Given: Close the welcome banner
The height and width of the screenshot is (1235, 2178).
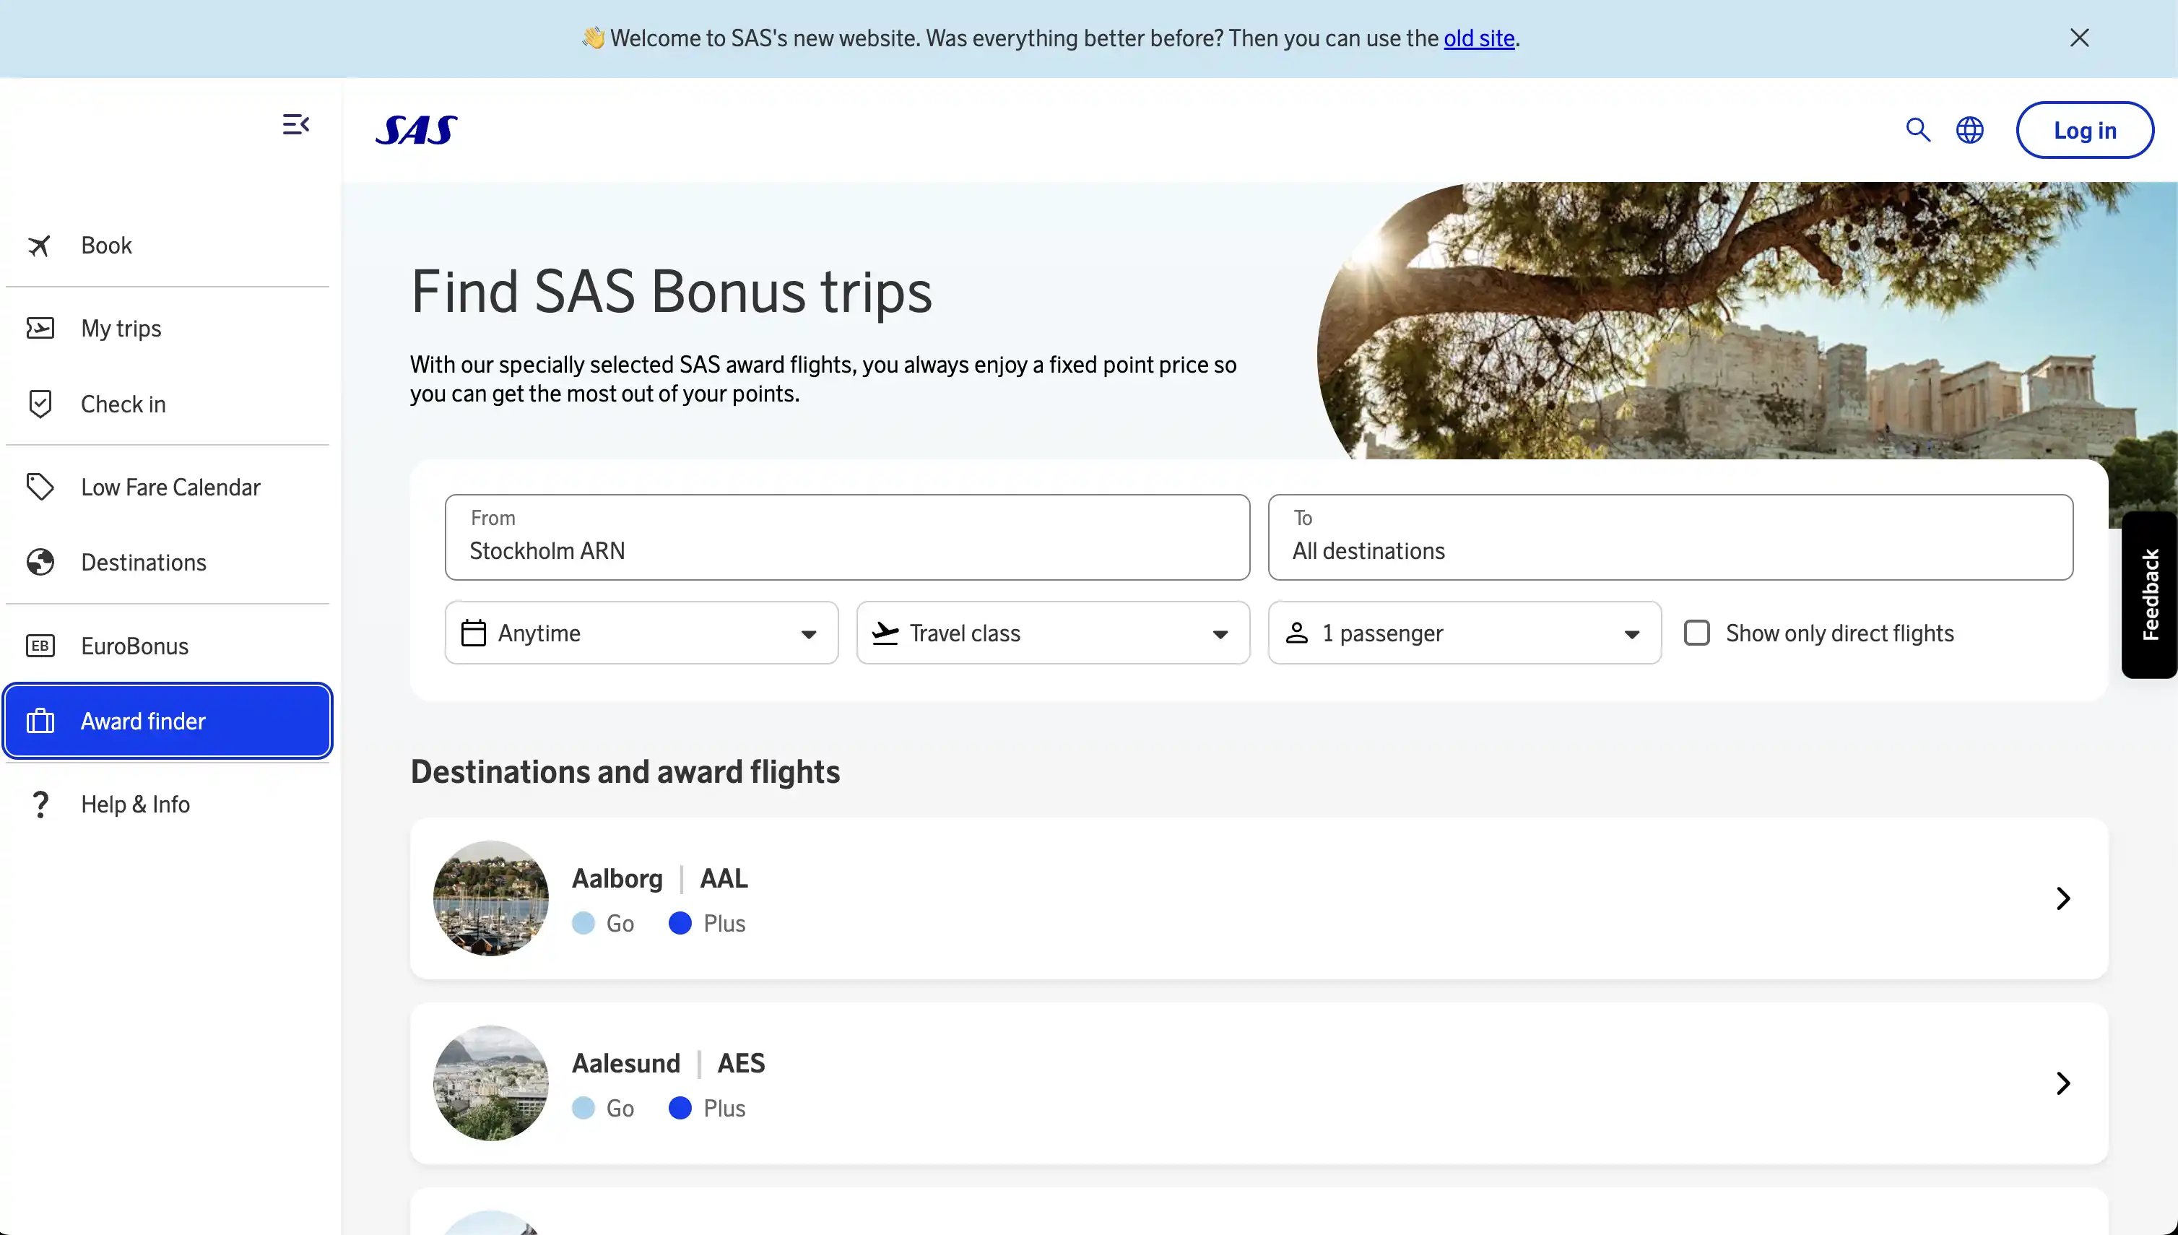Looking at the screenshot, I should point(2079,38).
